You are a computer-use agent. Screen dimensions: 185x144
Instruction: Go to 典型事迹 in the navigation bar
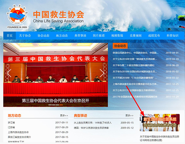pos(80,36)
